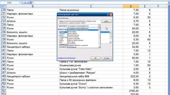This screenshot has height=95, width=170.
Task: Click the Найти button
Action: pos(107,21)
